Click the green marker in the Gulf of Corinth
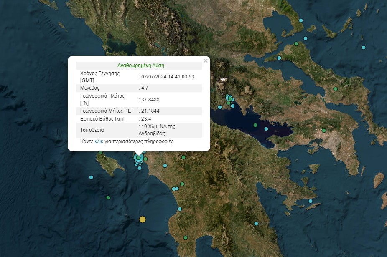The width and height of the screenshot is (387, 257). click(255, 125)
